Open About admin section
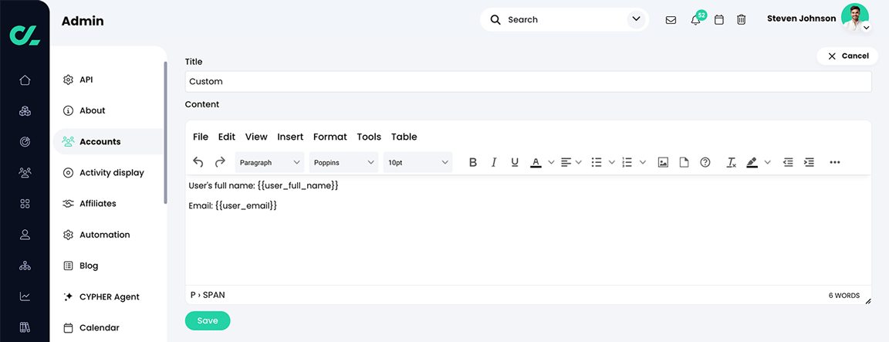 coord(108,110)
